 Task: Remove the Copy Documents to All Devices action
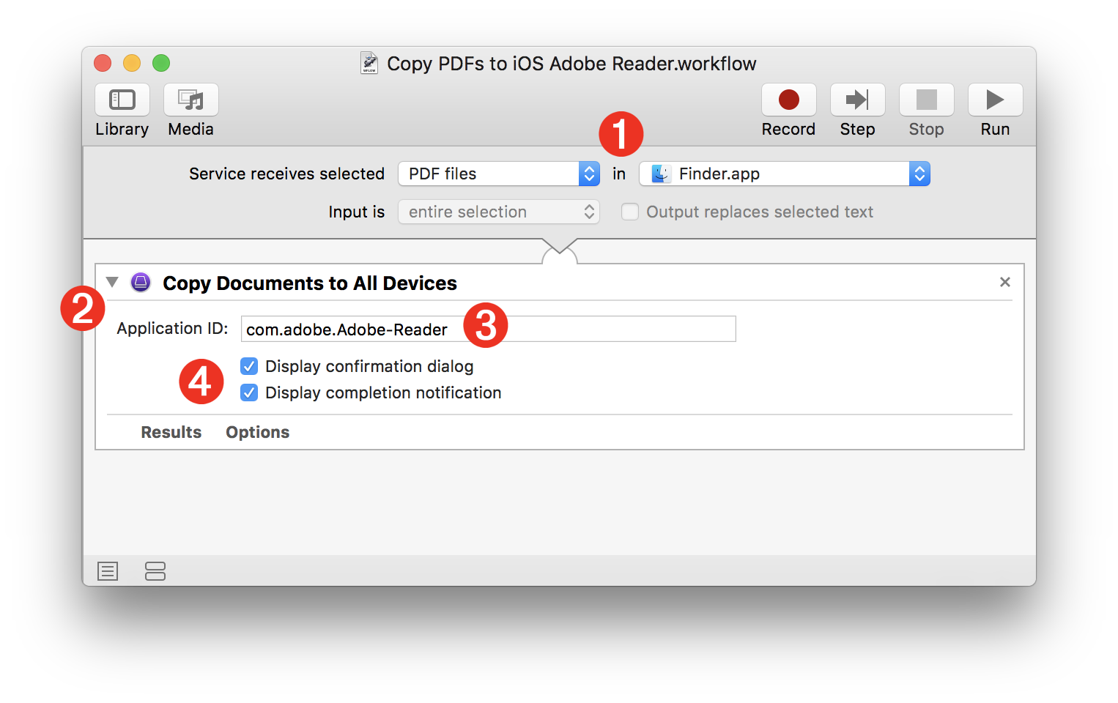click(x=1005, y=282)
